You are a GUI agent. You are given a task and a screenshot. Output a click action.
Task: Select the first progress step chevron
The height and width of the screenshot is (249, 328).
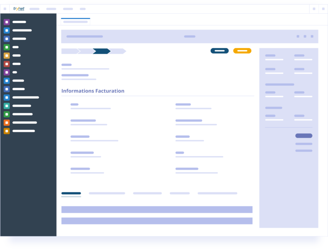(x=71, y=51)
